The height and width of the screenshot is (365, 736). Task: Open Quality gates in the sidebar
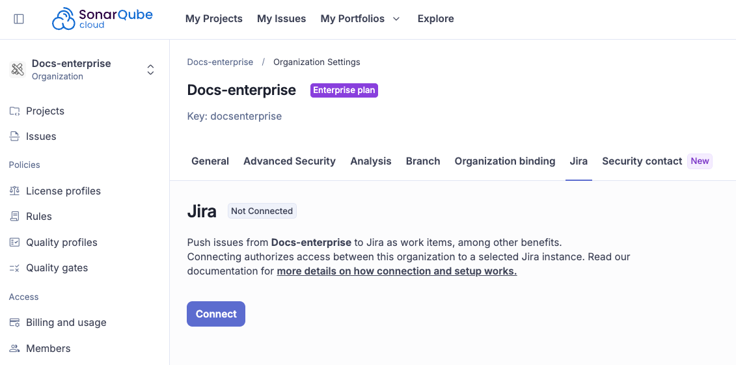(57, 268)
